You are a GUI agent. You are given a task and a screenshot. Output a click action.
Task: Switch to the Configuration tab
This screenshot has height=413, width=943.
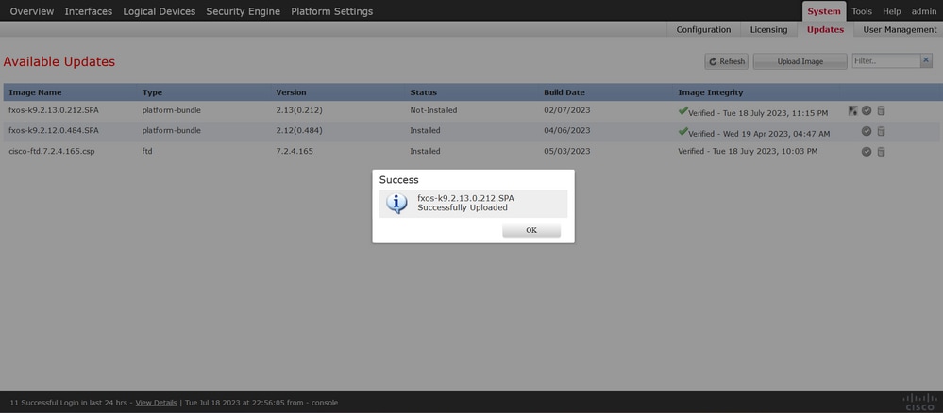click(703, 29)
